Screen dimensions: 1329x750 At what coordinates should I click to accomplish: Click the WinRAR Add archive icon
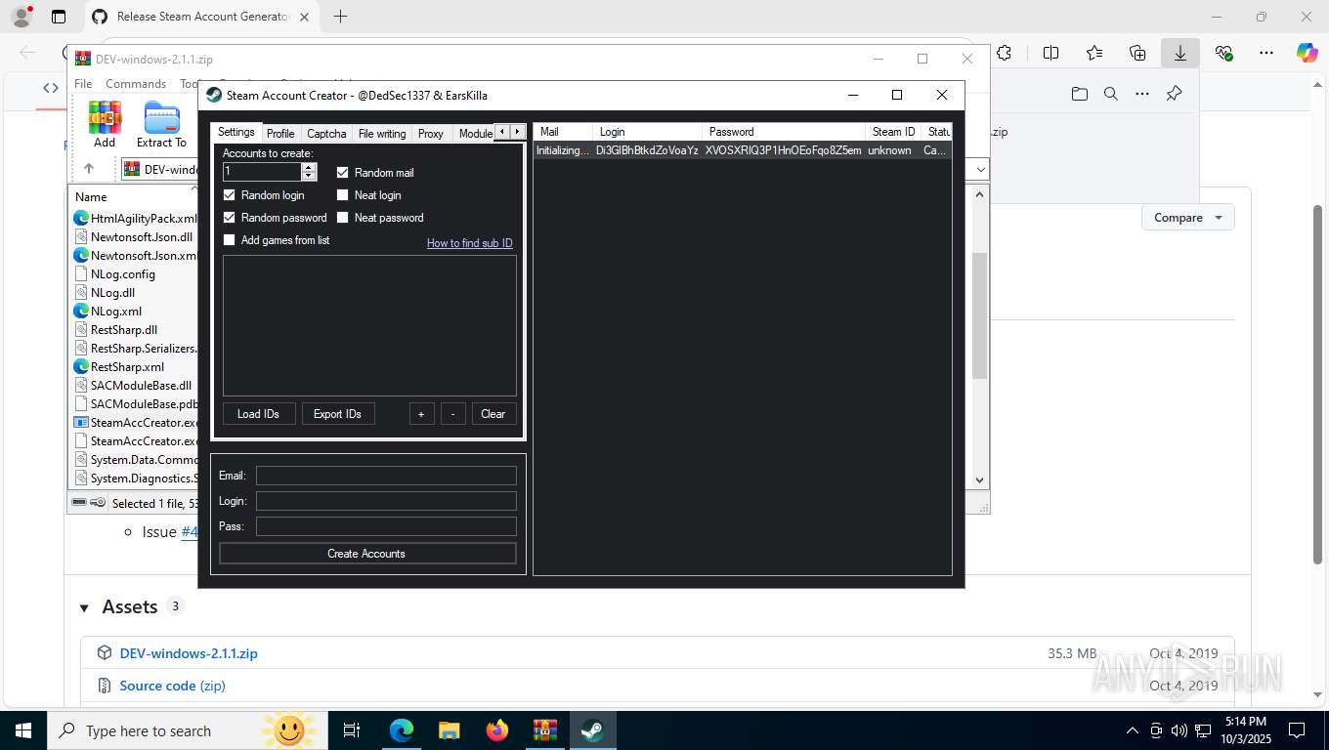point(105,117)
